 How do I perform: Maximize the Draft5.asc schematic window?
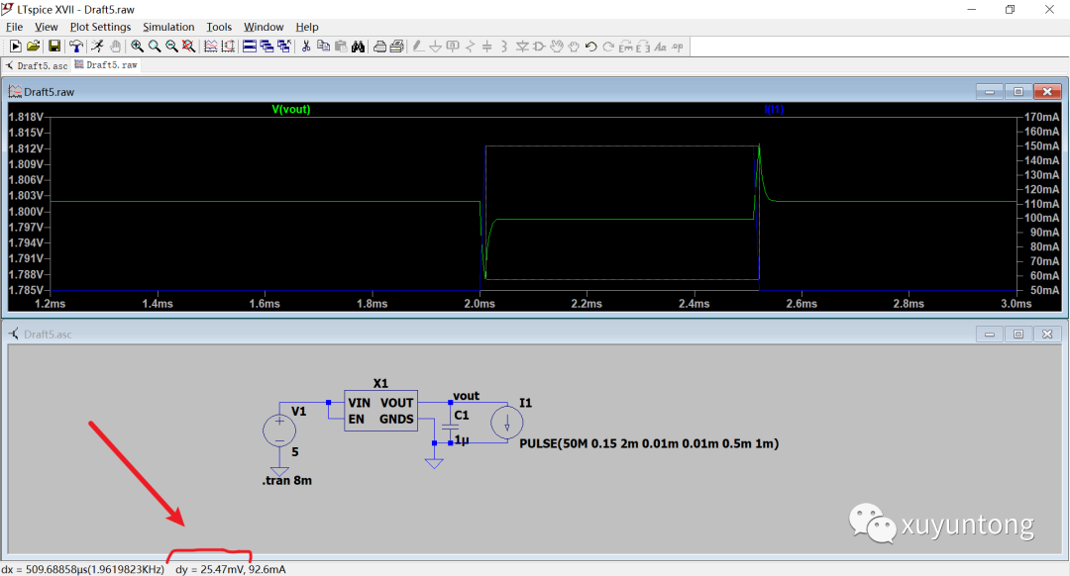point(1018,335)
